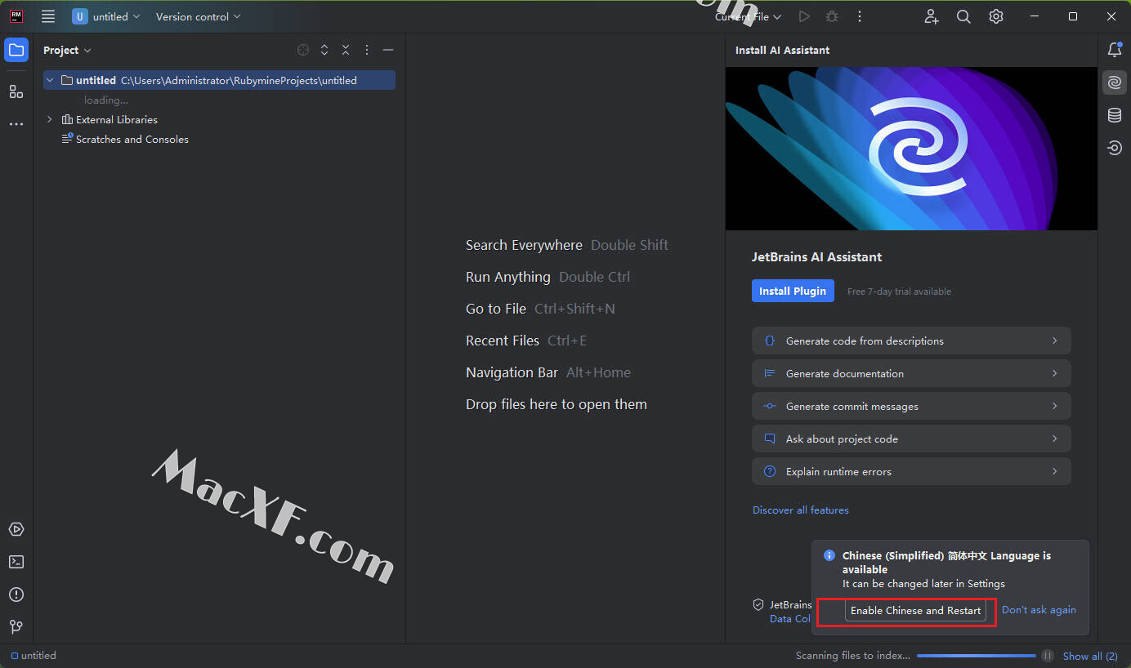Viewport: 1131px width, 668px height.
Task: Click Select Opened File crosshair icon
Action: coord(303,50)
